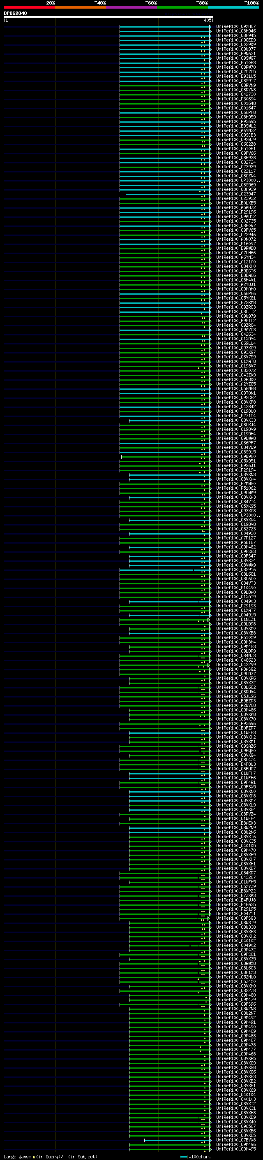Viewport: 263px width, 1160px height.
Task: Select label UniRef100_B1NEZ1
Action: [x=235, y=620]
